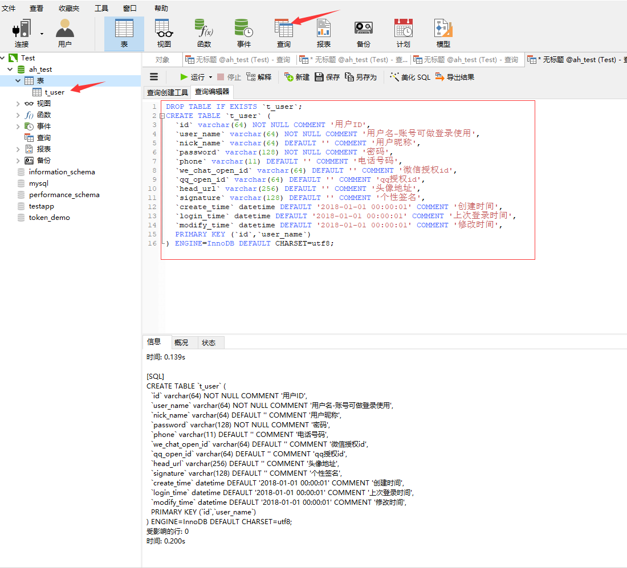Expand the 备份 tree node

click(18, 161)
